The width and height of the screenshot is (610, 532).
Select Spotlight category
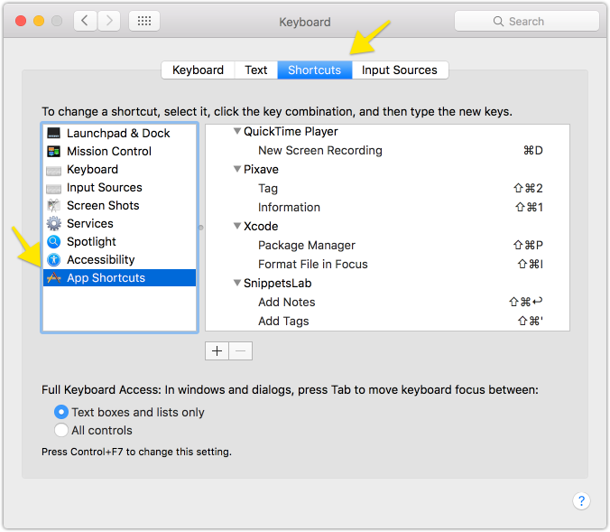(119, 241)
